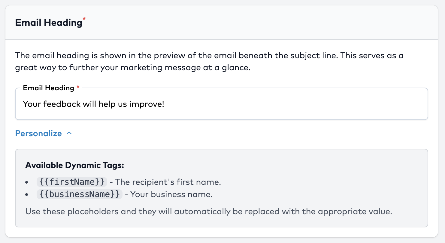Collapse the Personalize section chevron
The image size is (445, 243).
(x=69, y=133)
